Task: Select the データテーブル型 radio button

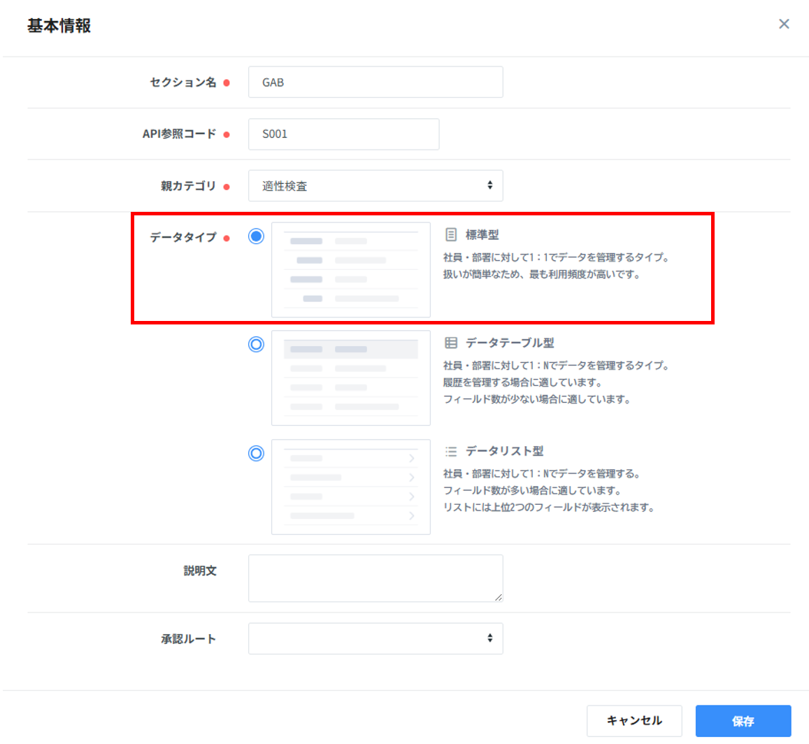Action: tap(257, 344)
